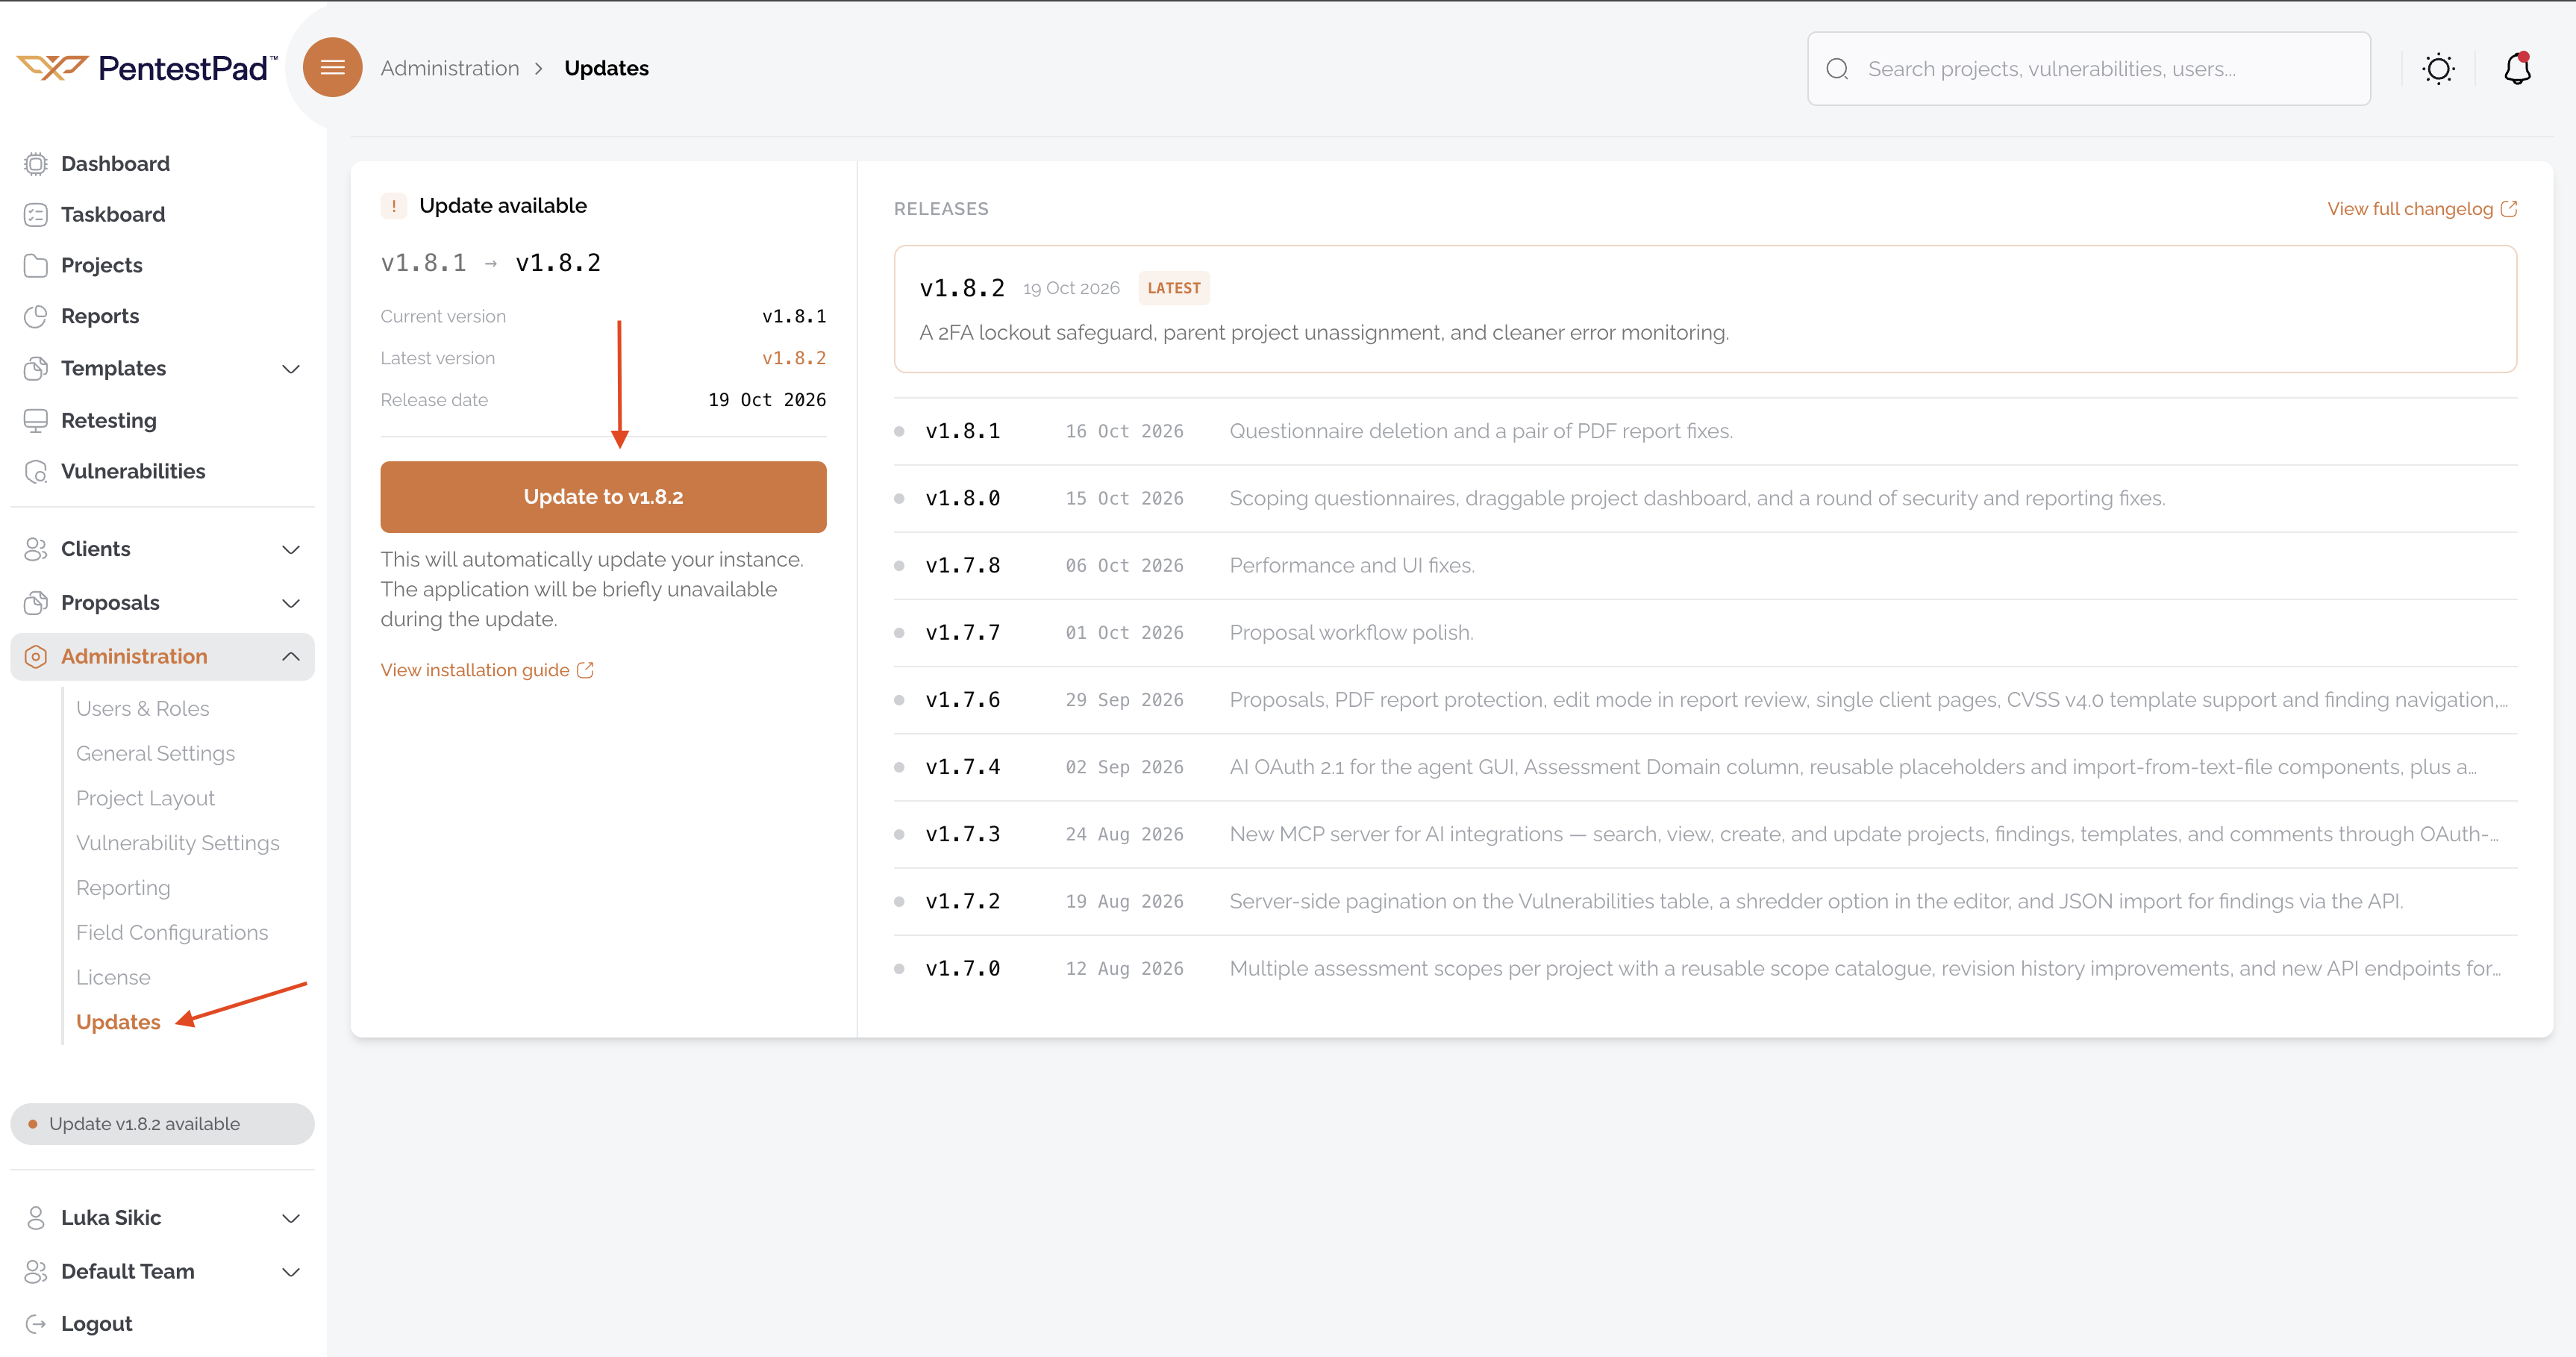Click the Retesting monitor icon
Image resolution: width=2576 pixels, height=1357 pixels.
pyautogui.click(x=36, y=421)
